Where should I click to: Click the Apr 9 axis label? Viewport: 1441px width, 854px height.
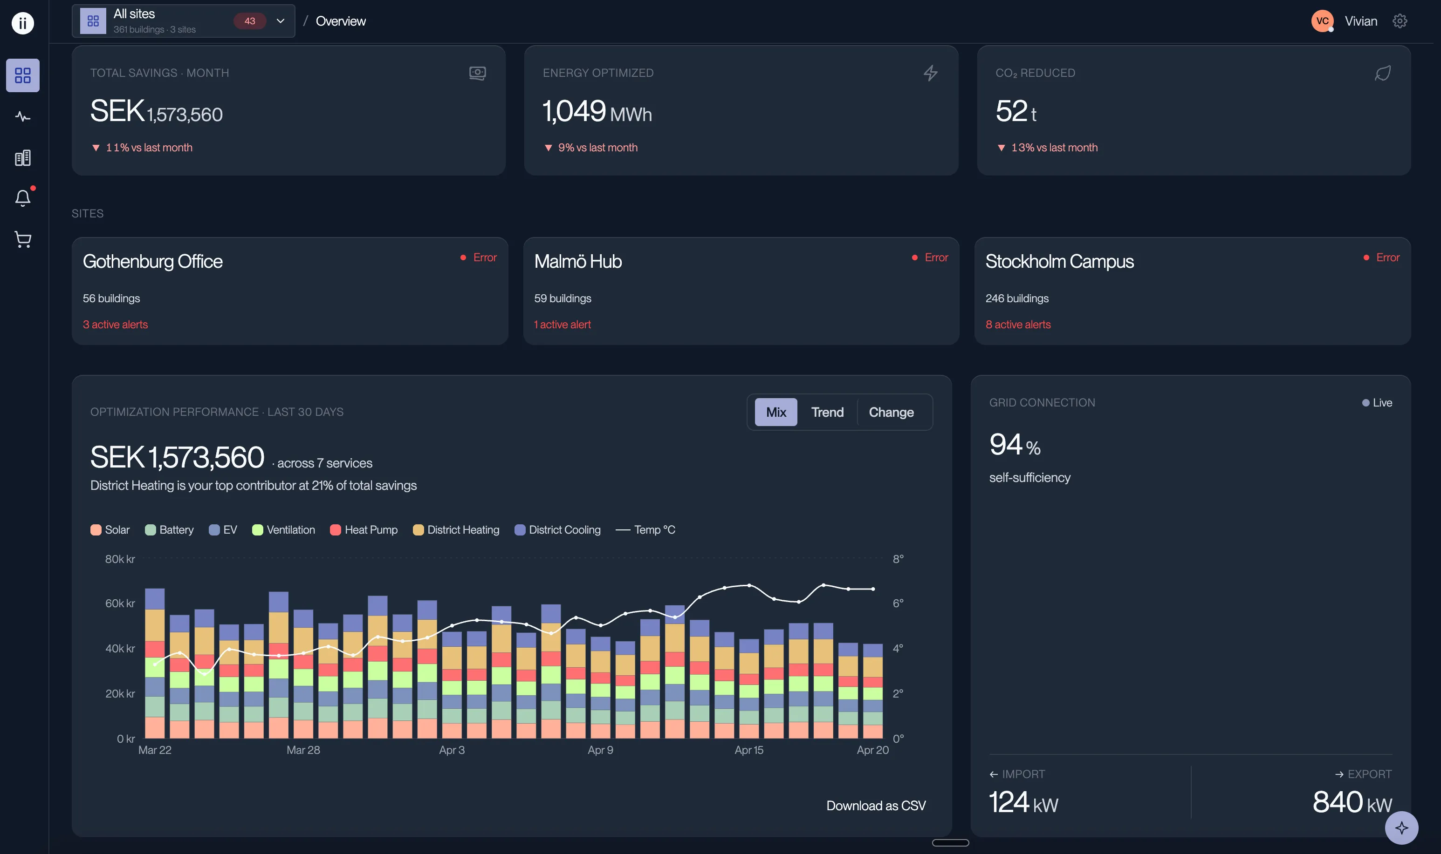pos(600,750)
